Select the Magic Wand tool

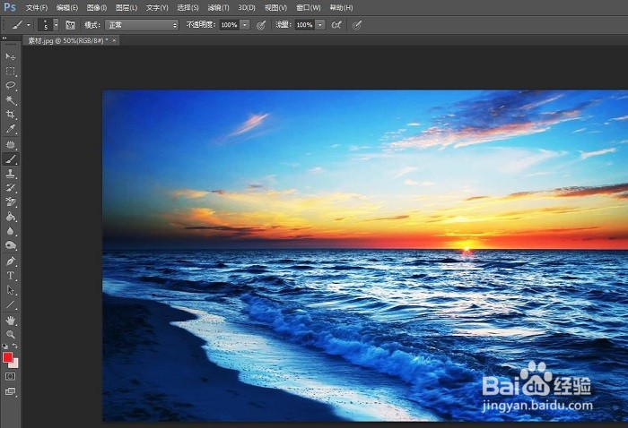11,100
